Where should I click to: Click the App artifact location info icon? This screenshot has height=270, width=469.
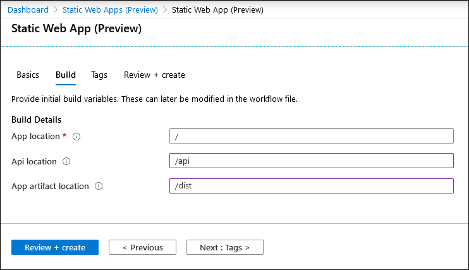99,186
